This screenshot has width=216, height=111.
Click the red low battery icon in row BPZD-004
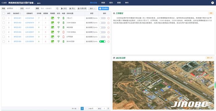pos(63,32)
